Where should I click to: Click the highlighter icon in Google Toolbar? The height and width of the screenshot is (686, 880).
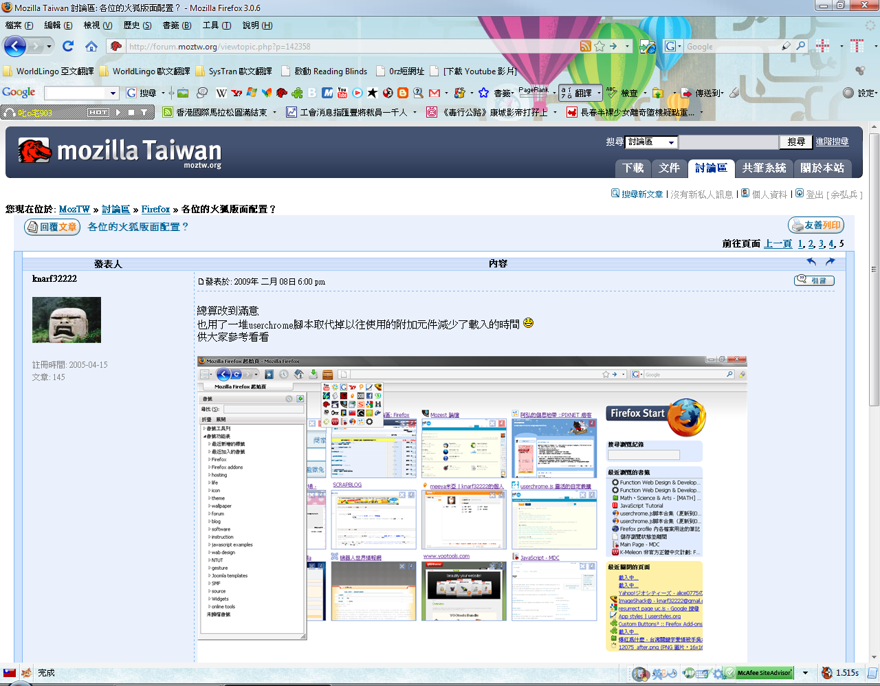(734, 93)
